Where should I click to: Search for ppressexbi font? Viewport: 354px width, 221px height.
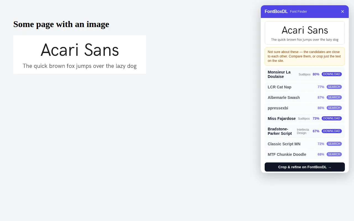pyautogui.click(x=334, y=108)
